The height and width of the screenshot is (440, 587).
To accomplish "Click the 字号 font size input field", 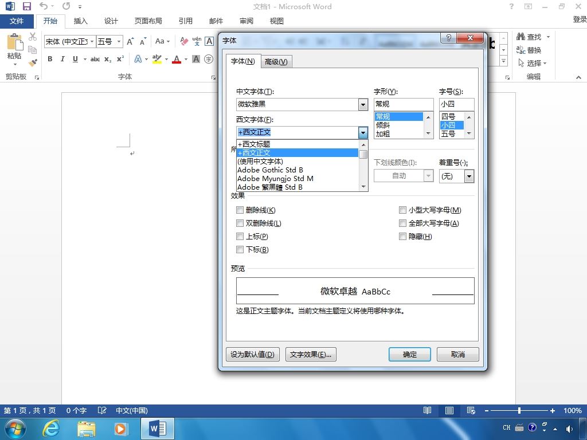I will (456, 104).
